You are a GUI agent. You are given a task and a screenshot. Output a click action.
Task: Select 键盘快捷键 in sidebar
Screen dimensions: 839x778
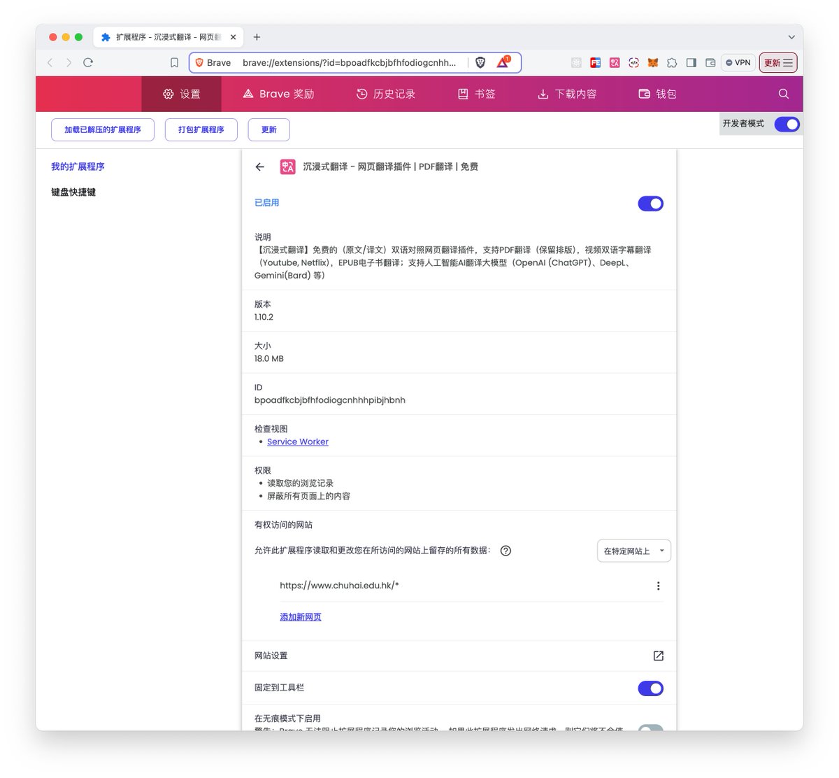(73, 192)
